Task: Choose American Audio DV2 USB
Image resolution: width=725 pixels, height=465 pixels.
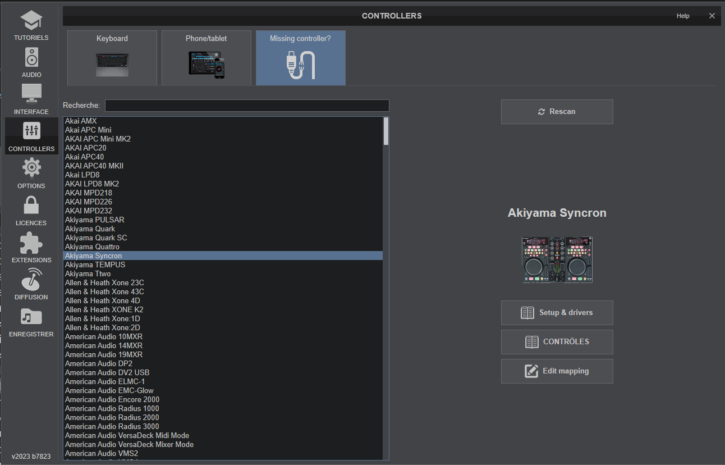Action: click(223, 372)
